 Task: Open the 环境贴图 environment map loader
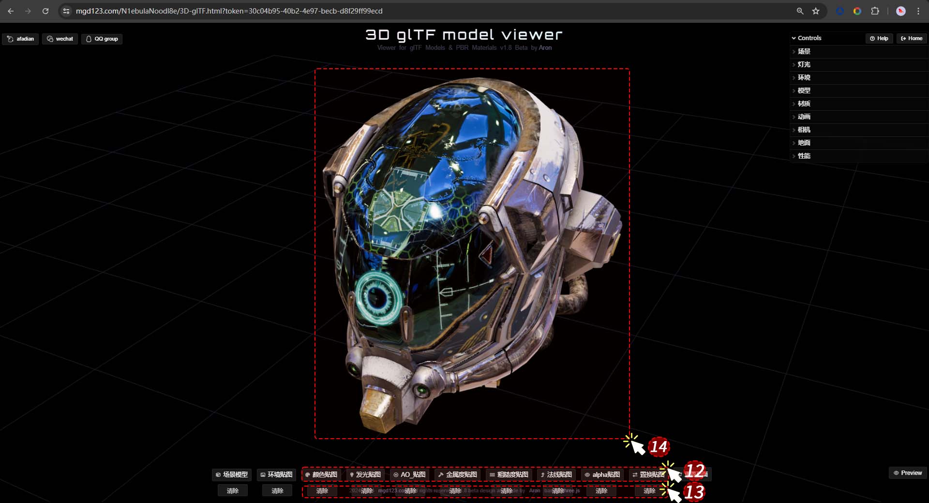click(x=276, y=474)
